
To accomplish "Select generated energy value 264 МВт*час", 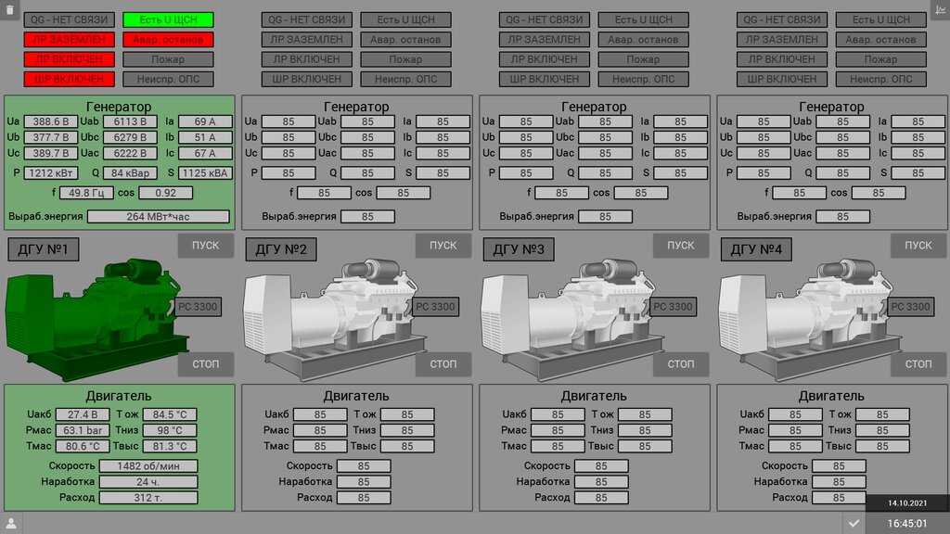I will tap(158, 217).
